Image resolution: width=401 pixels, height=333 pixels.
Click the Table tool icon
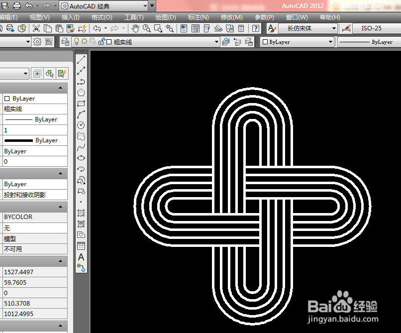point(81,246)
